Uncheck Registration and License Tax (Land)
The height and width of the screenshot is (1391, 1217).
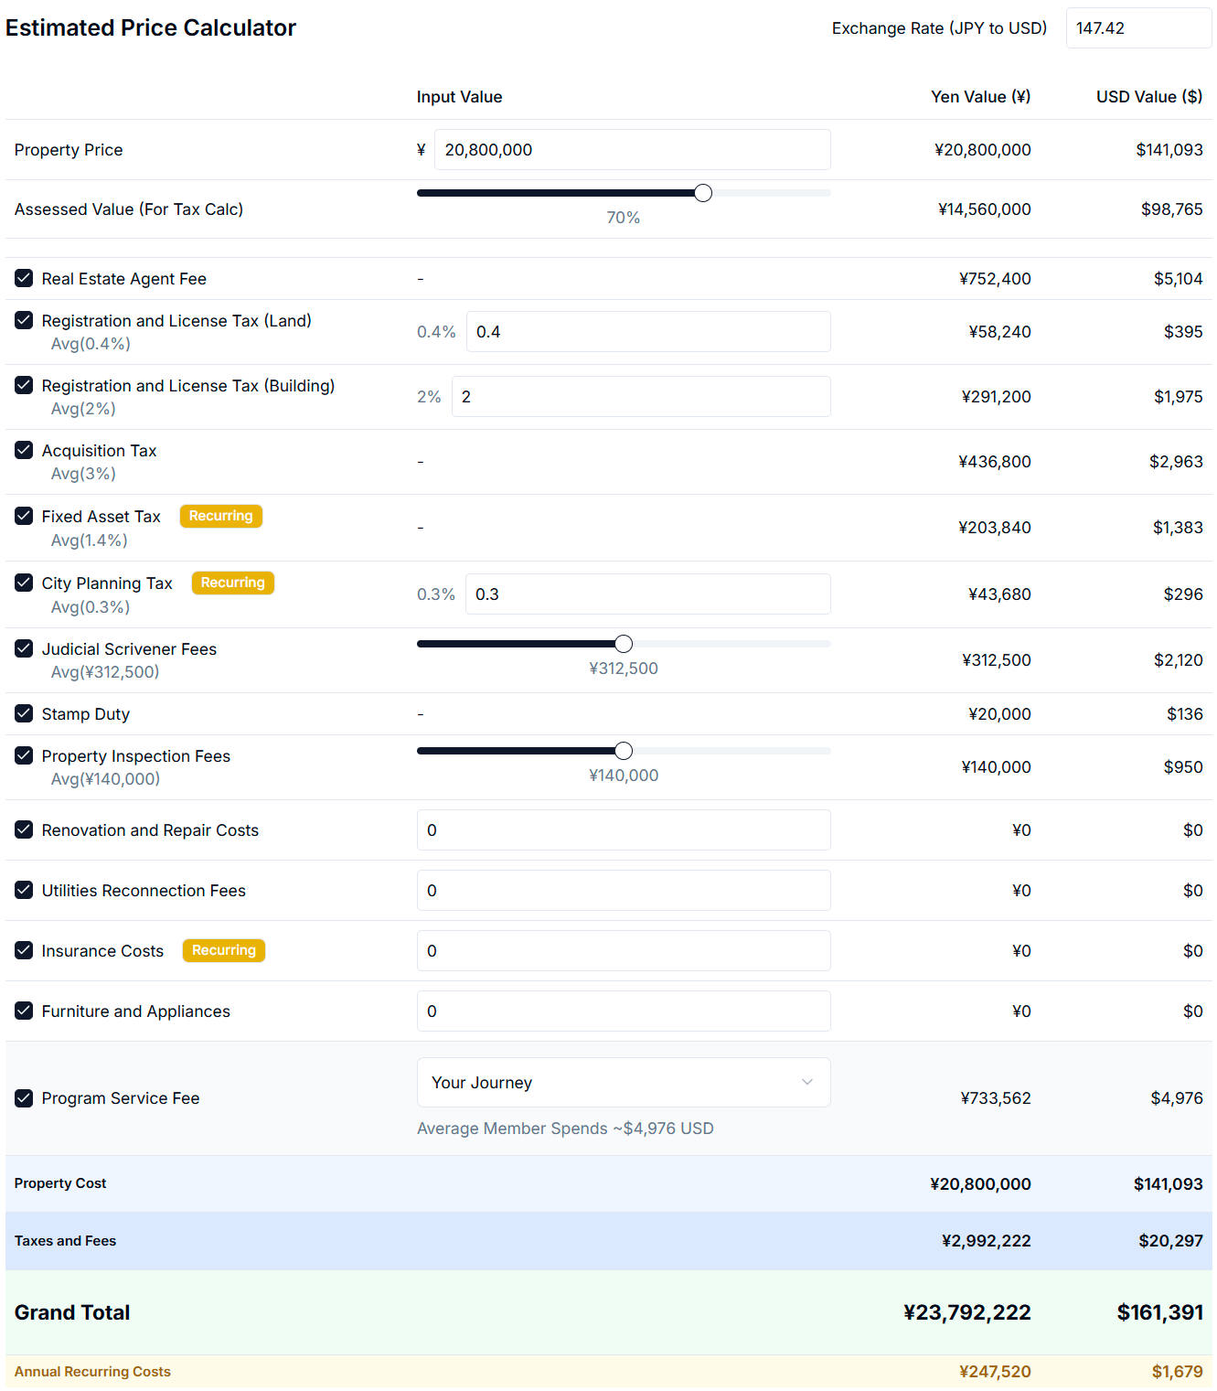(24, 320)
